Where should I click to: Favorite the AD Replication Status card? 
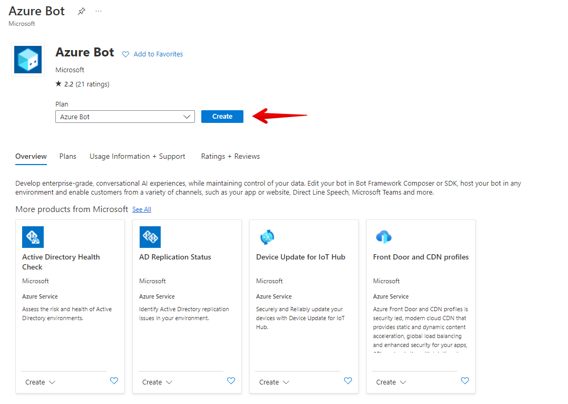[231, 381]
